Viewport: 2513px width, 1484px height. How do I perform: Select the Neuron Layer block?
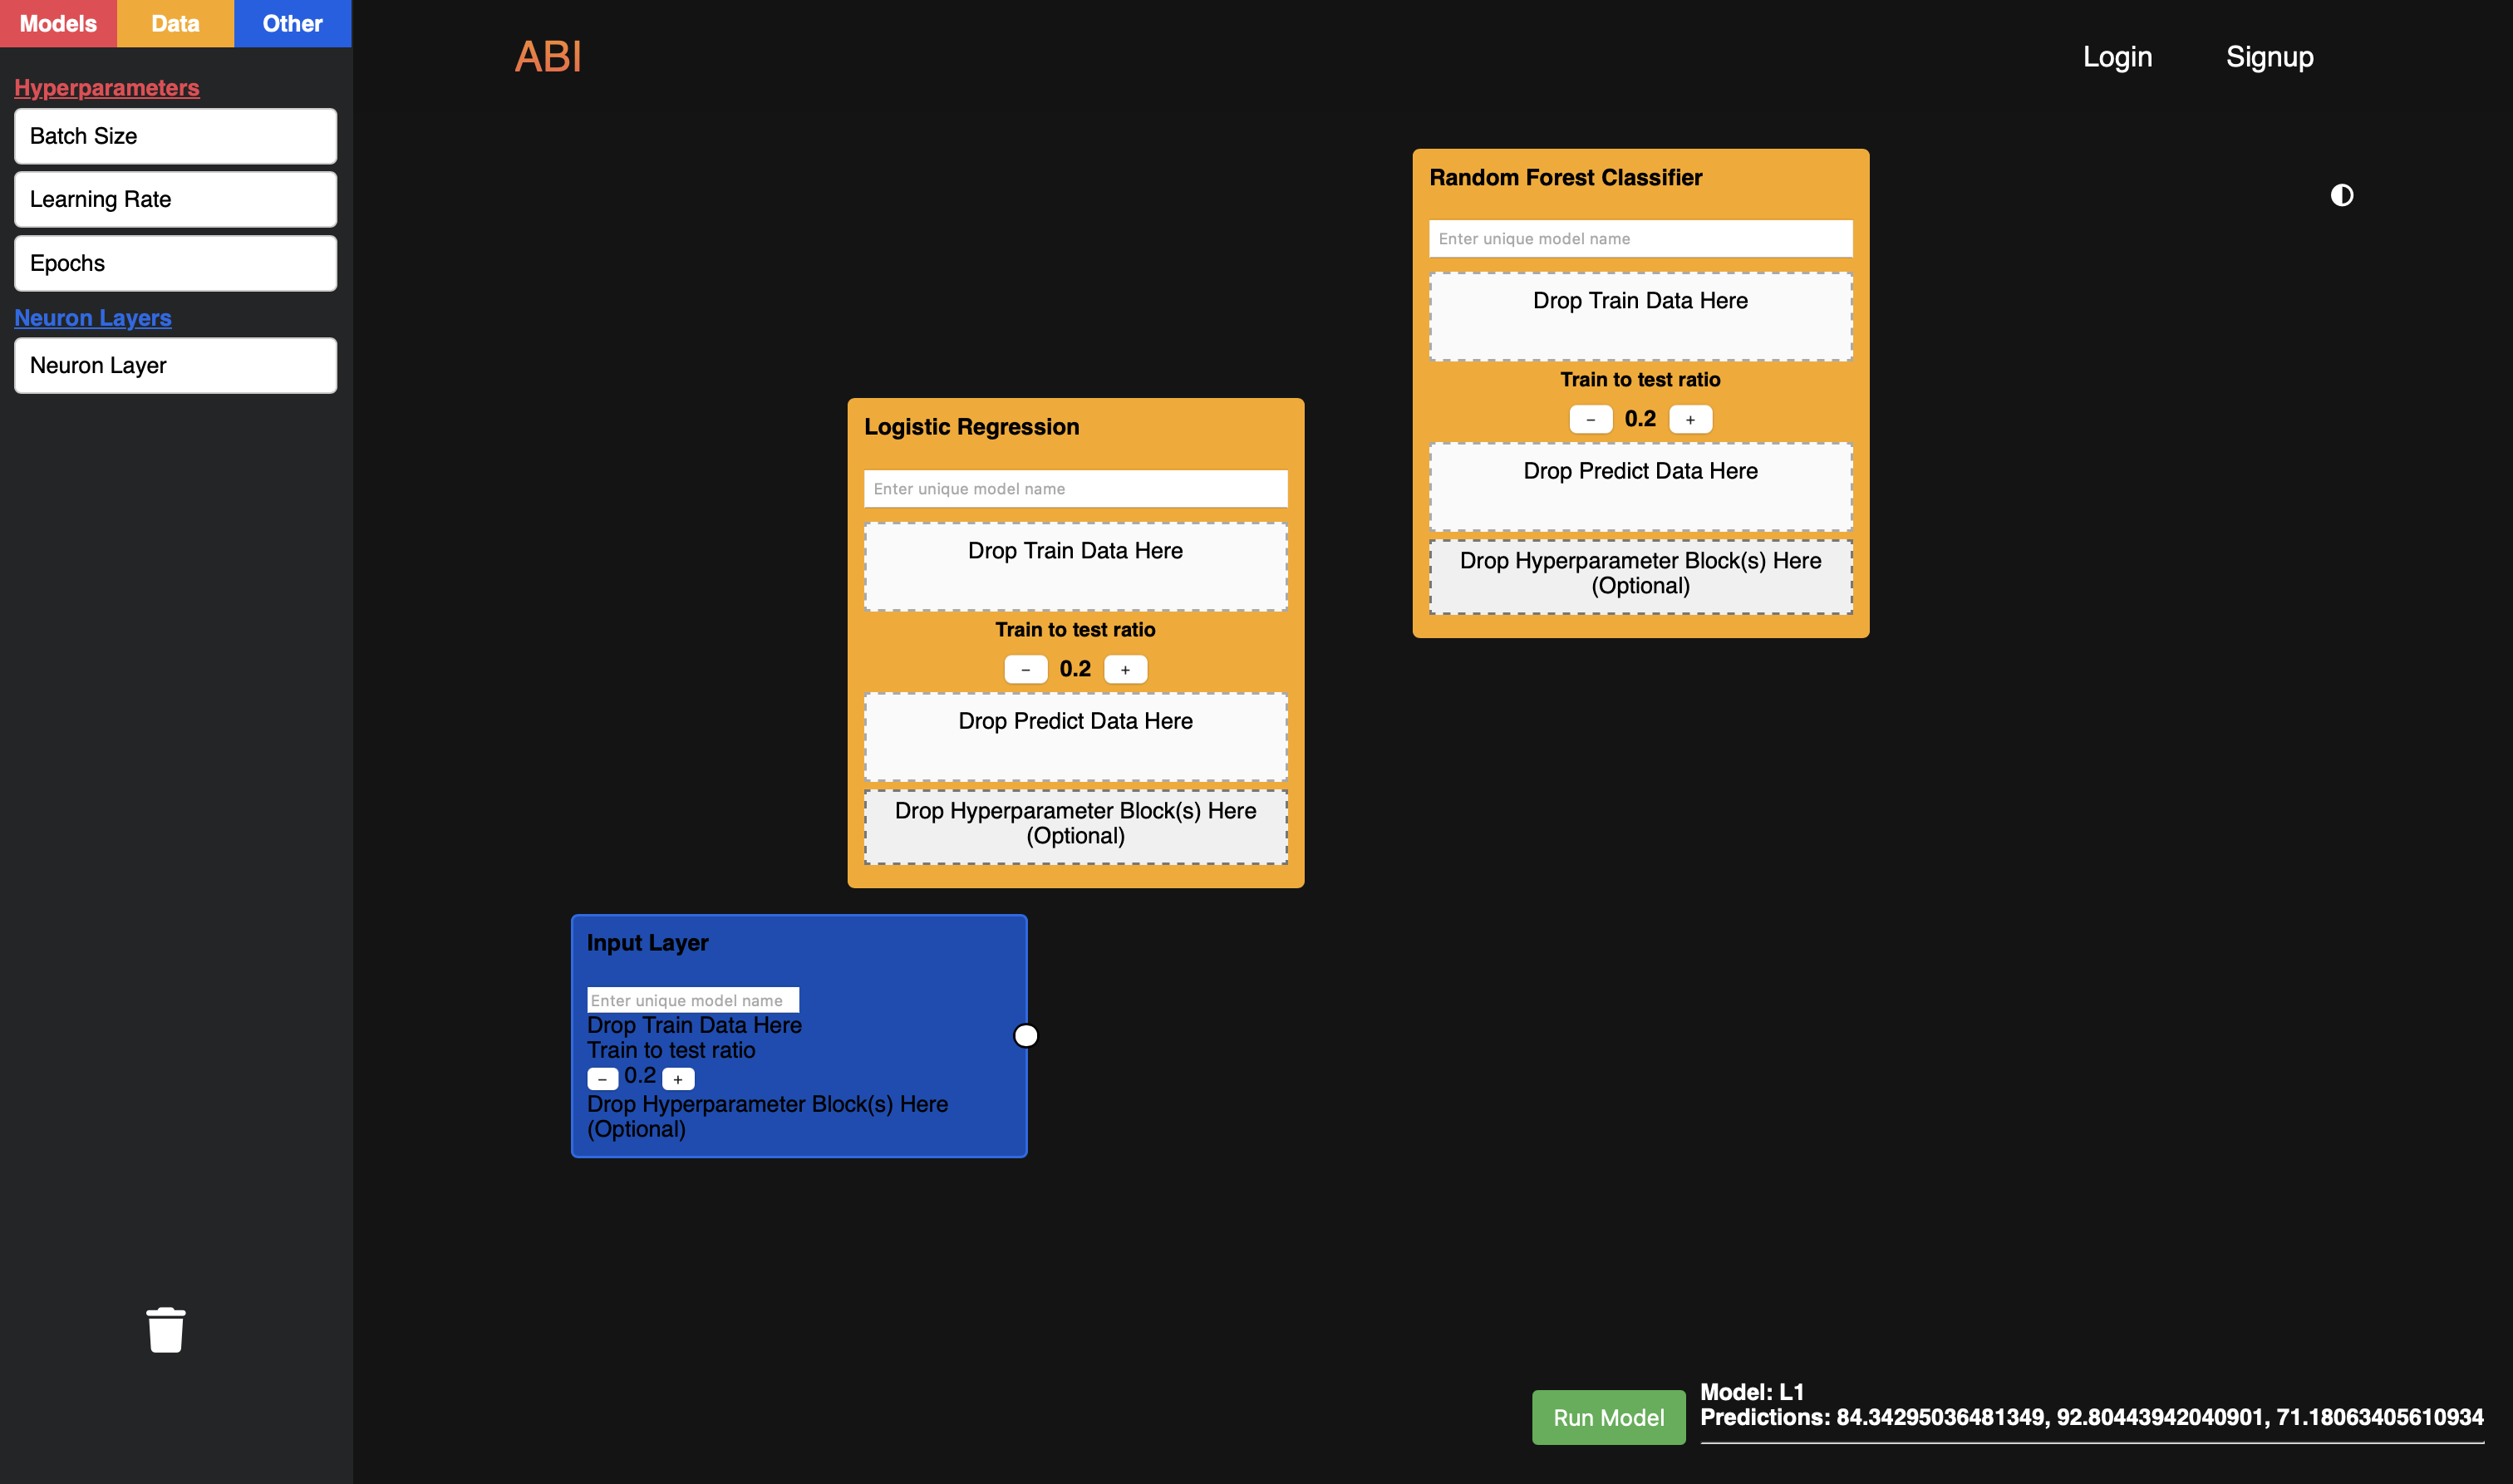pos(175,365)
